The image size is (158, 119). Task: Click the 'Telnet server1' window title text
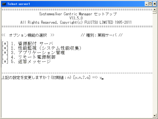[x=18, y=4]
